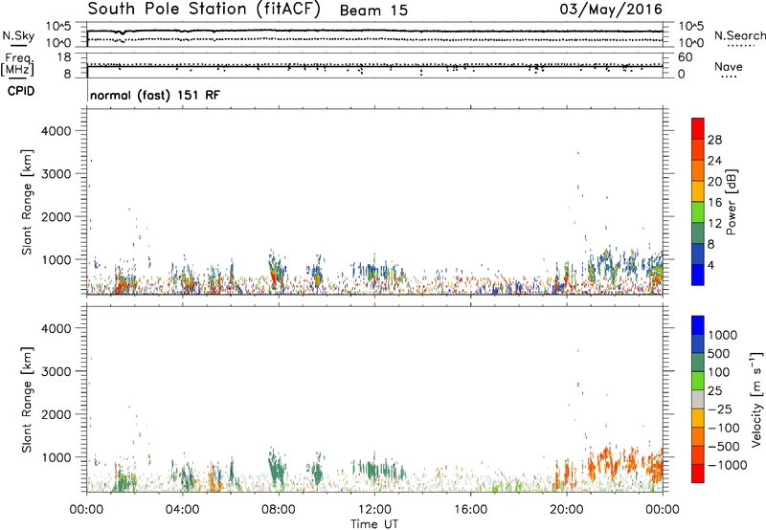766x530 pixels.
Task: Click the green velocity echo cluster near 12:00
Action: click(x=378, y=470)
